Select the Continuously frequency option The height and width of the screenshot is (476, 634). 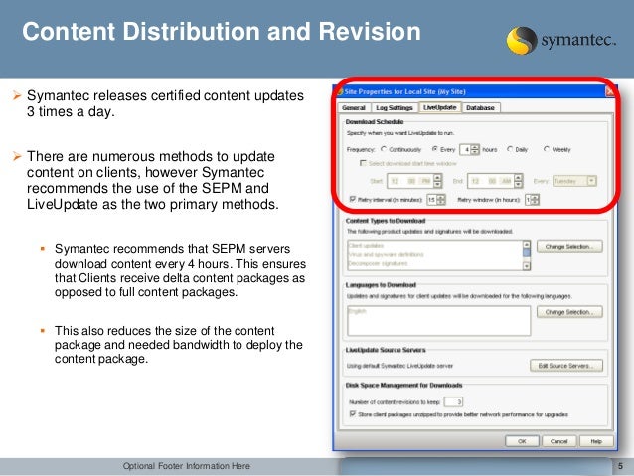pos(384,149)
